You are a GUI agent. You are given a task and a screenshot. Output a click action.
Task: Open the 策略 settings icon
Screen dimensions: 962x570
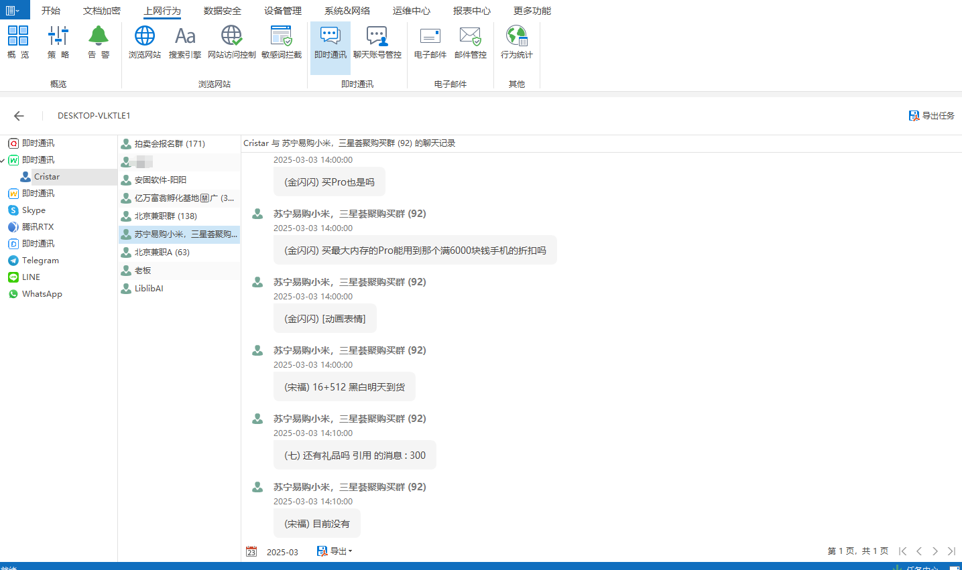(x=58, y=36)
